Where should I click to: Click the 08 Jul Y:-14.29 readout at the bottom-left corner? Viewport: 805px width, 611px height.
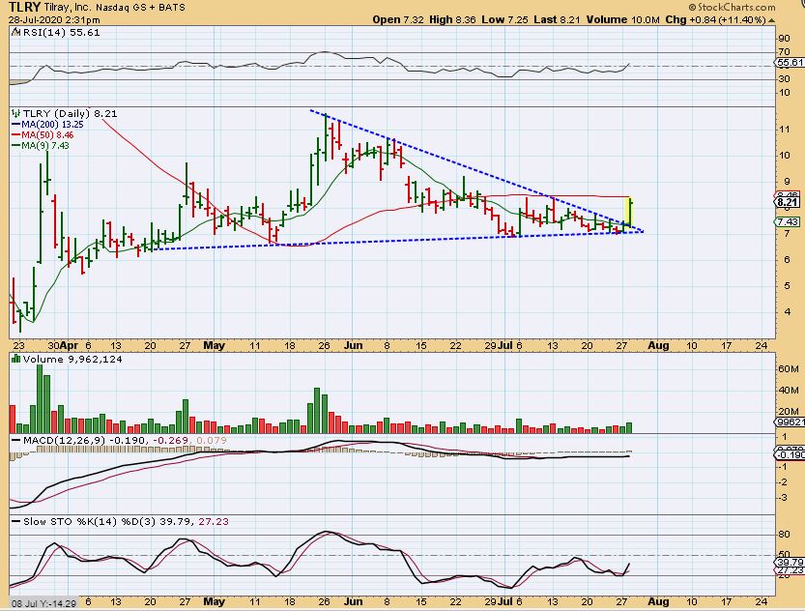coord(43,604)
